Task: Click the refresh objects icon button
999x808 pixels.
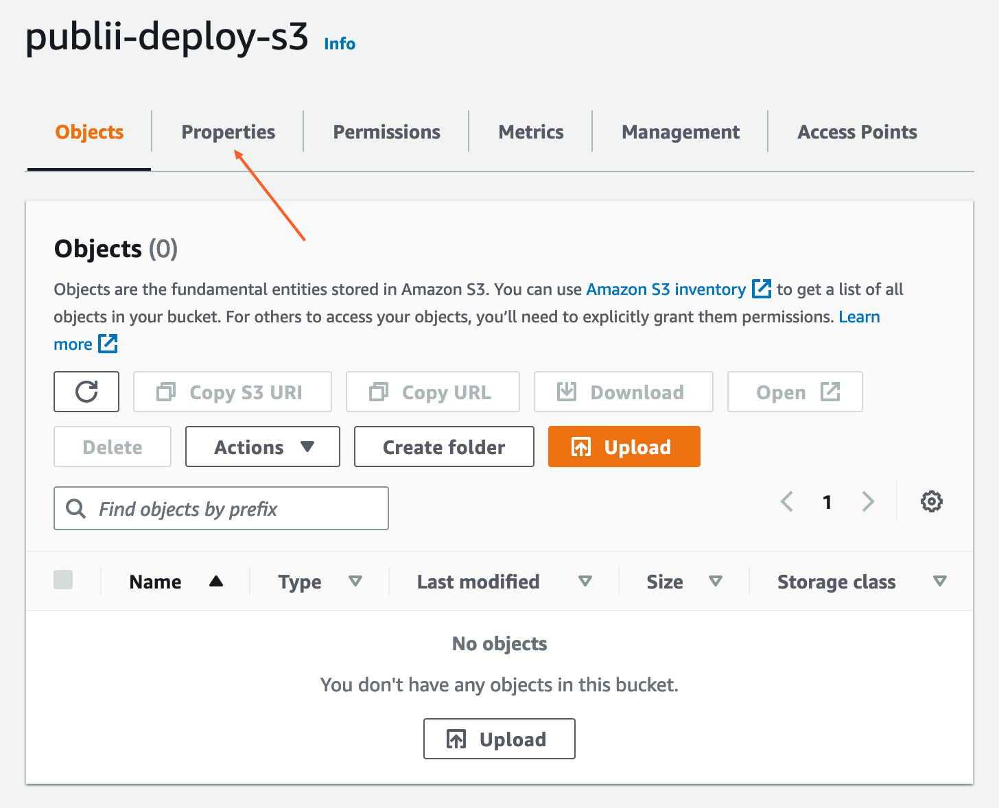Action: point(86,392)
